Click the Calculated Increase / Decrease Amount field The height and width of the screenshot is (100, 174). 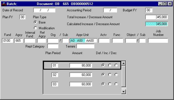tap(157, 24)
